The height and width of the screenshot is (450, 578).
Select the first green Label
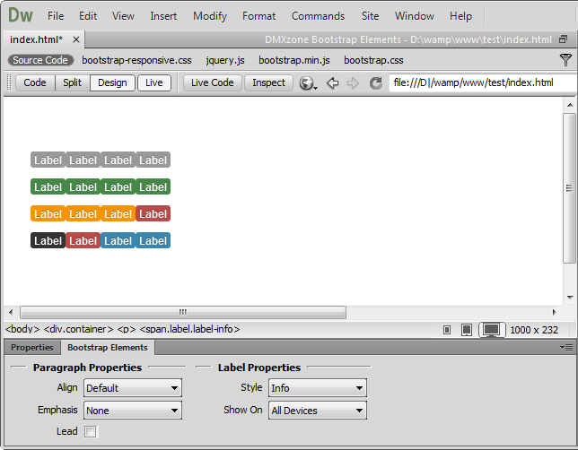(x=48, y=186)
